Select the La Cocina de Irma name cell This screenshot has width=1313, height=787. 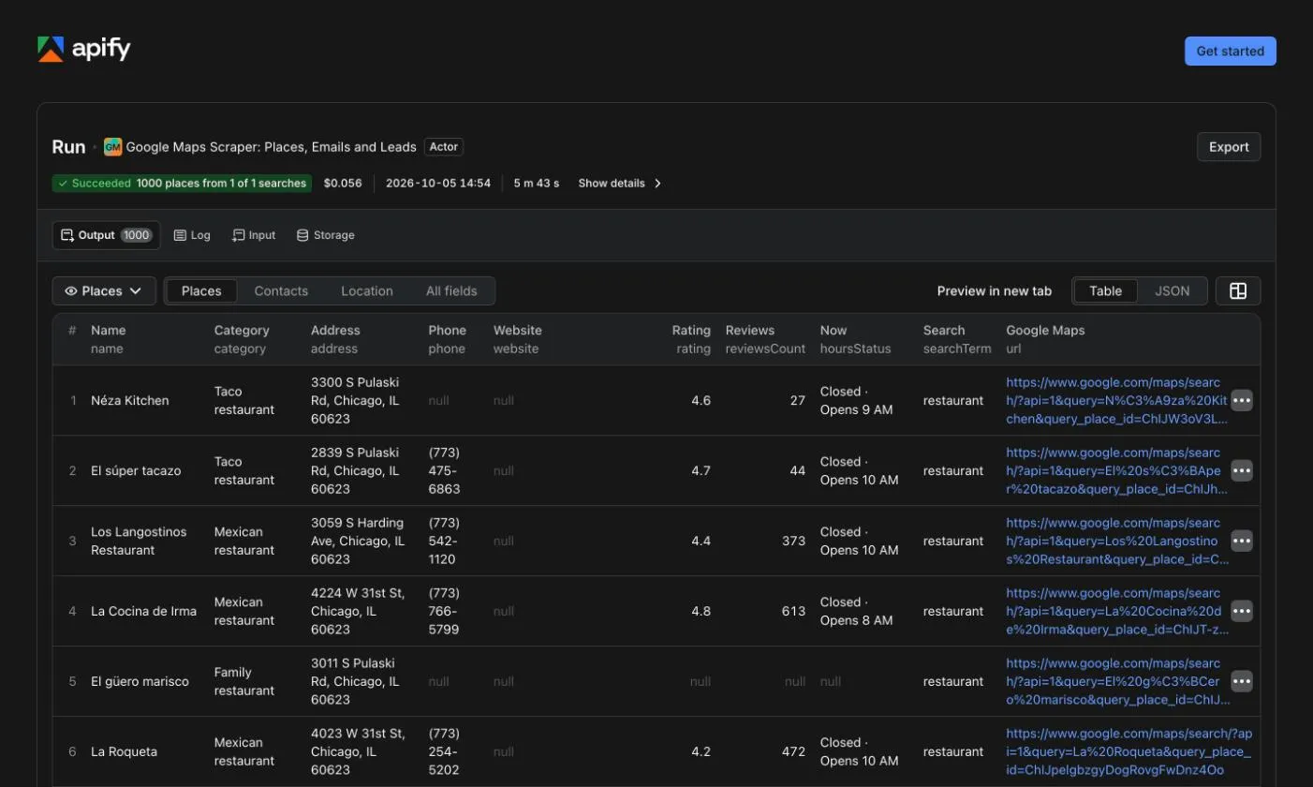[143, 611]
